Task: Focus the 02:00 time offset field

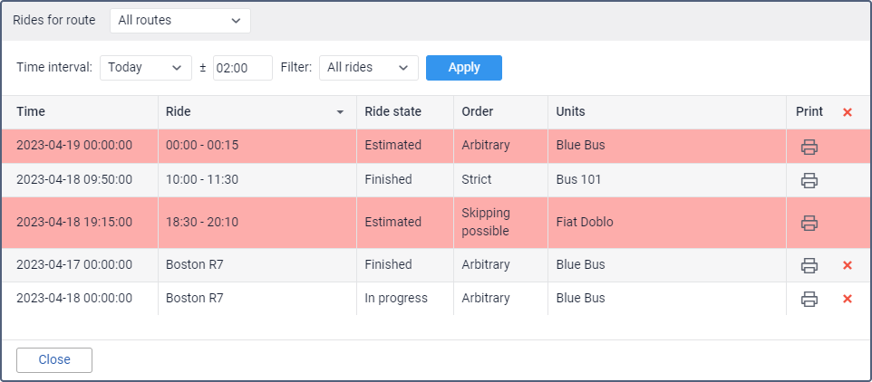Action: [242, 68]
